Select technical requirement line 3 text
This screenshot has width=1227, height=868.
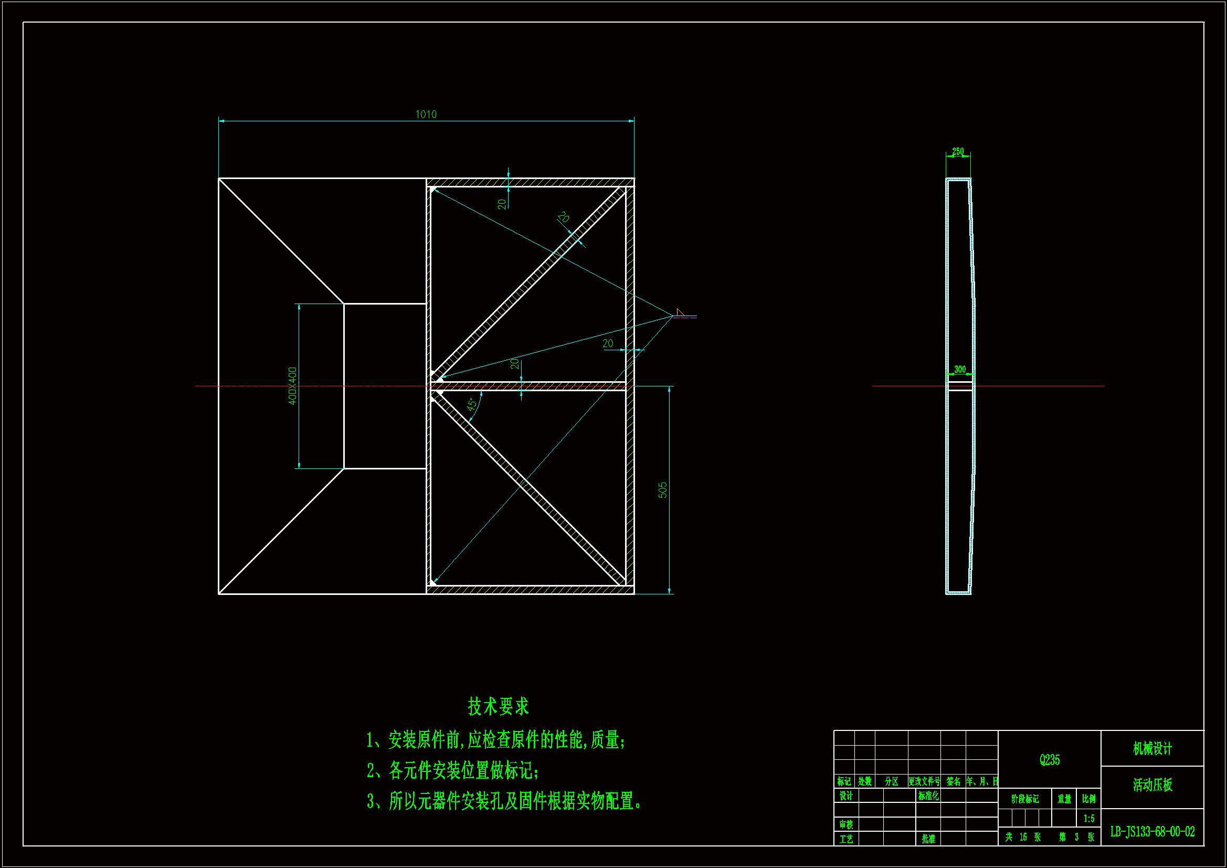[503, 801]
